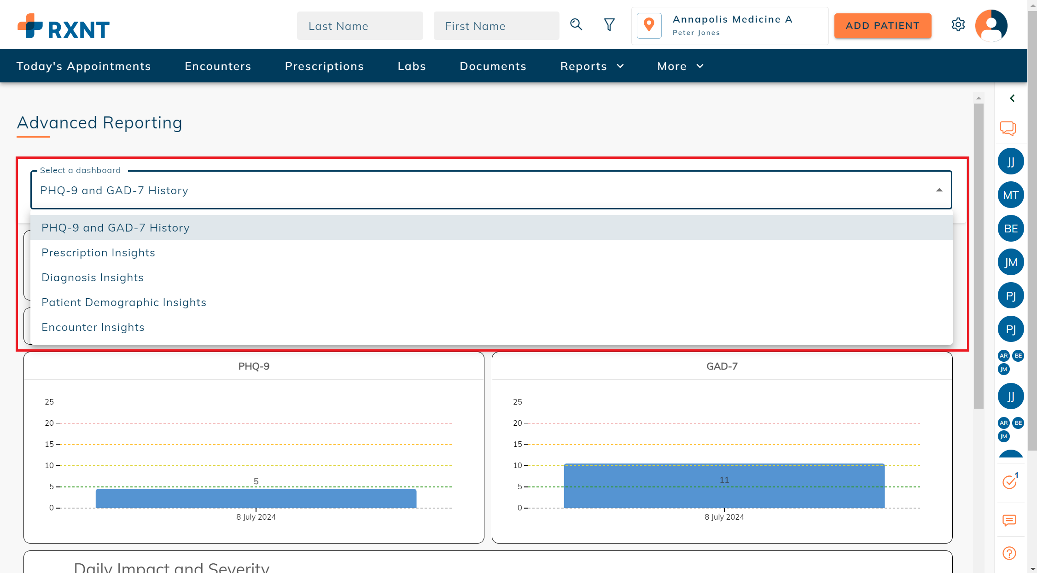Click the patient search magnifier icon
The width and height of the screenshot is (1037, 573).
[x=576, y=24]
